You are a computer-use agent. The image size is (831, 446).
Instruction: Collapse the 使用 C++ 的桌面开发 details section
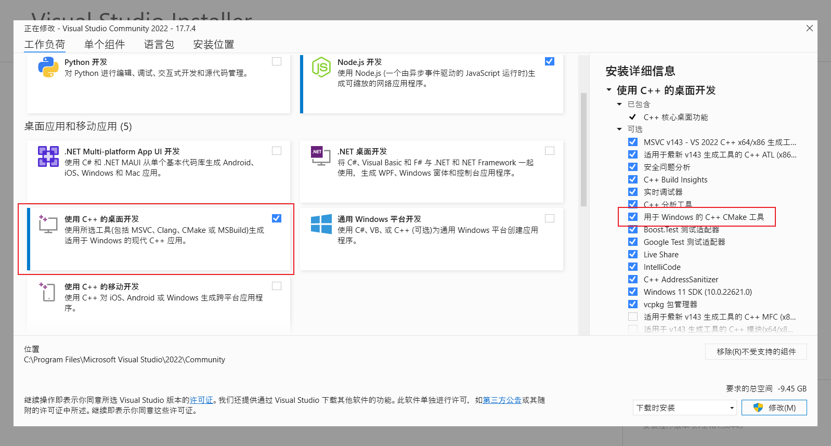pyautogui.click(x=609, y=90)
